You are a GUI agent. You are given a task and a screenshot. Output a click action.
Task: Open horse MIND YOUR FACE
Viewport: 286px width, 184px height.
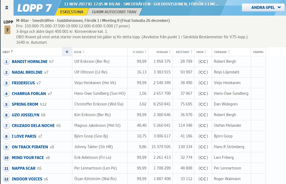(28, 158)
